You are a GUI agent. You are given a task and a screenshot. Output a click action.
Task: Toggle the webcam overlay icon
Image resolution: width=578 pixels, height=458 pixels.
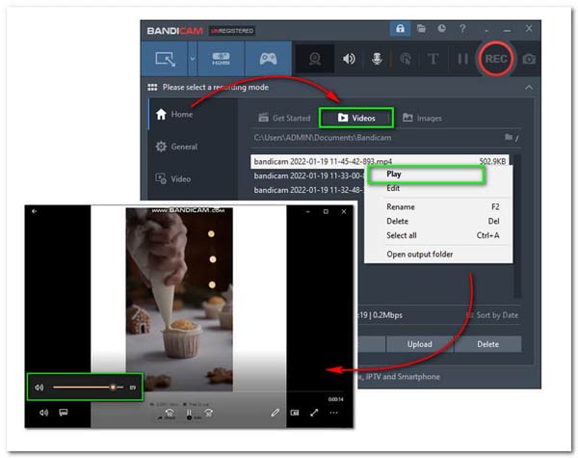pyautogui.click(x=315, y=59)
